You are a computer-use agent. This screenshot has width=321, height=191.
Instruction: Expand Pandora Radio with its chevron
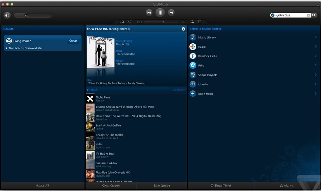click(316, 56)
